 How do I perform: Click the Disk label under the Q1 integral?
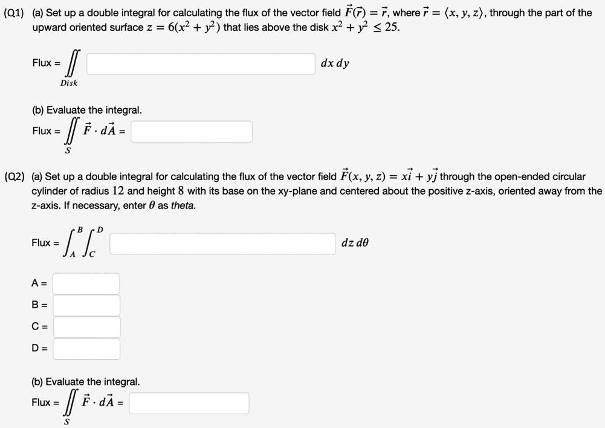(69, 83)
